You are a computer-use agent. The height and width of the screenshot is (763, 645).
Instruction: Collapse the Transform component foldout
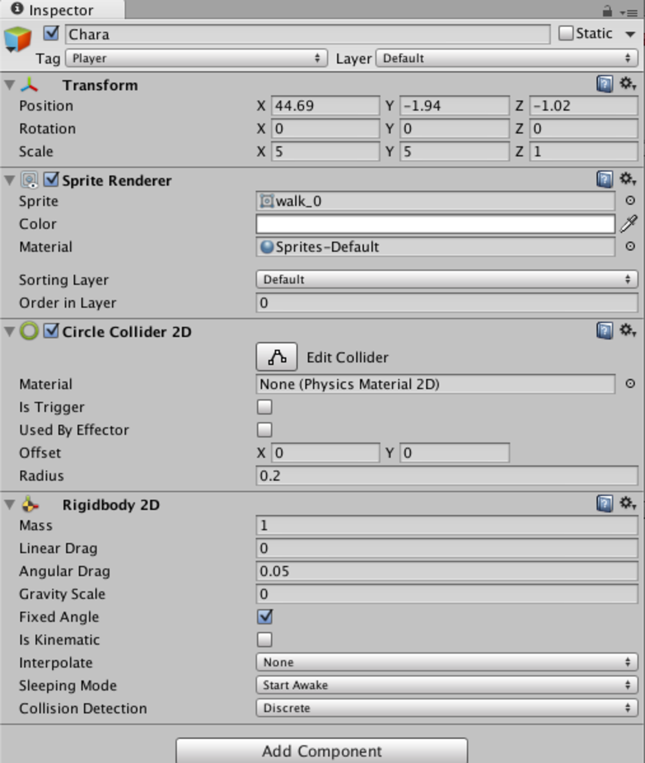(x=9, y=85)
